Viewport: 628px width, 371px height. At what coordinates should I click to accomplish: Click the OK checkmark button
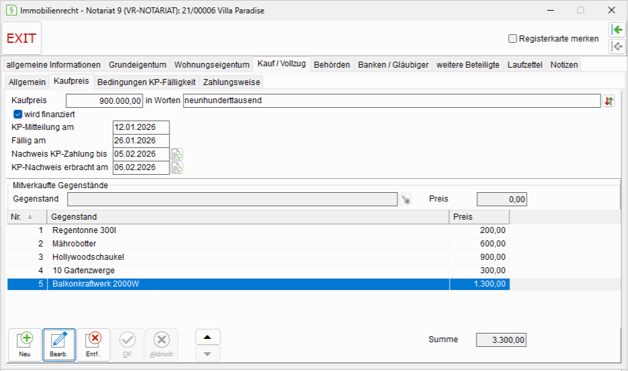[127, 345]
